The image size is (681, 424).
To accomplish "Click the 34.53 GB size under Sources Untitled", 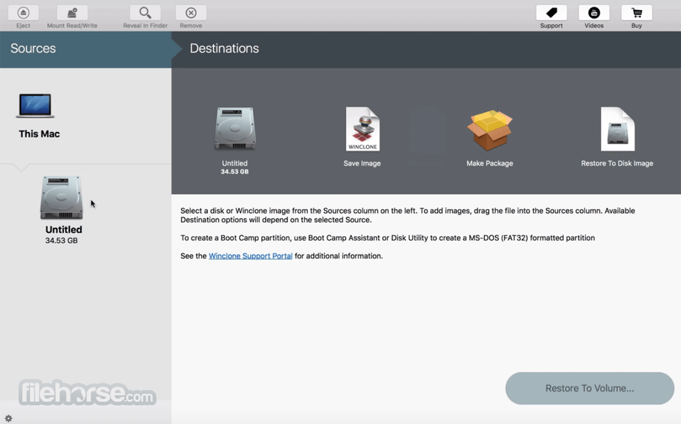I will click(62, 241).
